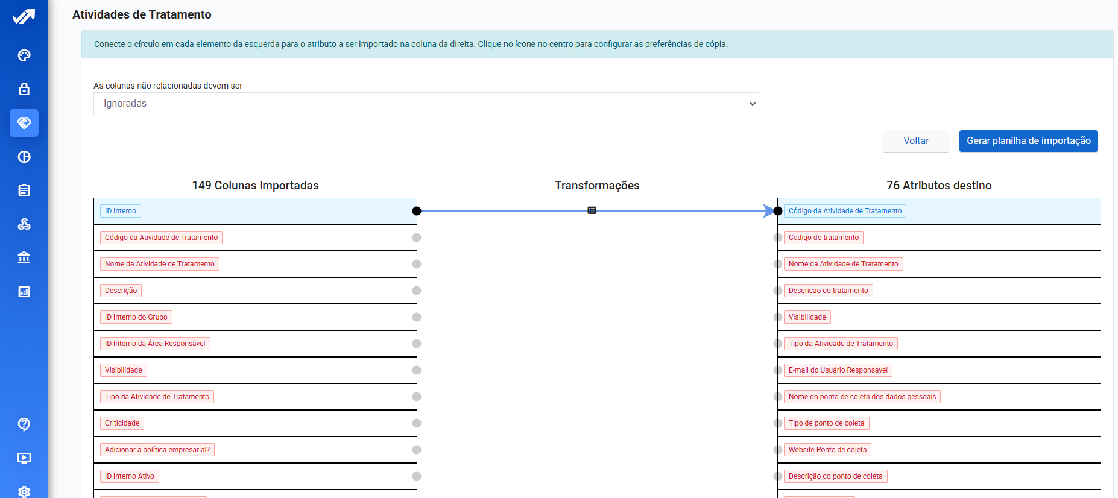The width and height of the screenshot is (1118, 498).
Task: Click connector circle beside 'Visibilidade' destination attribute
Action: [778, 317]
